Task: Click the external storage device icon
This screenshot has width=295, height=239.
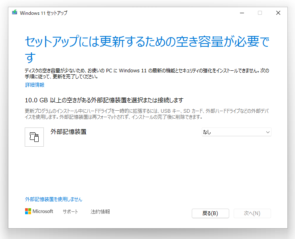Action: pos(34,137)
